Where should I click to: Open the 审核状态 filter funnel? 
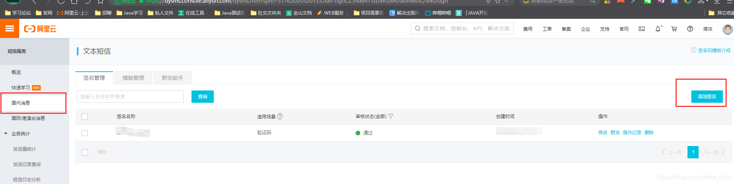click(x=391, y=116)
